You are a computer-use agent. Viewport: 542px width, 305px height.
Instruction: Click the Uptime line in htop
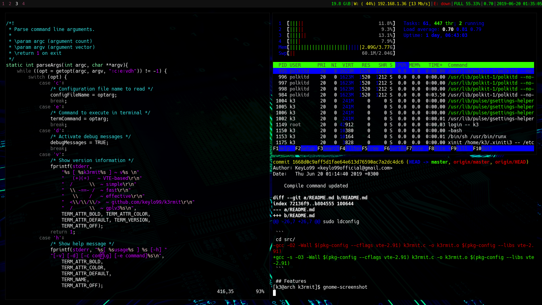[x=435, y=35]
